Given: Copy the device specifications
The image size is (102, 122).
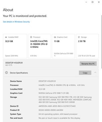Looking at the screenshot, I should [85, 73].
